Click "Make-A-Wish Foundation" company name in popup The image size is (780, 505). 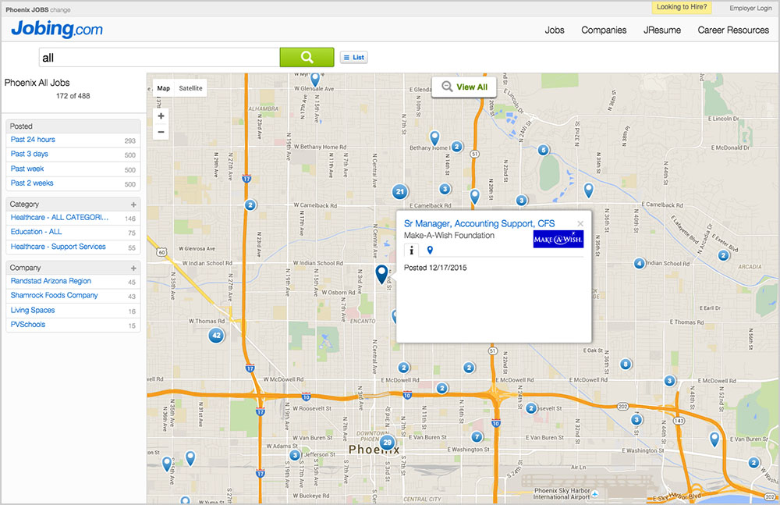[449, 235]
